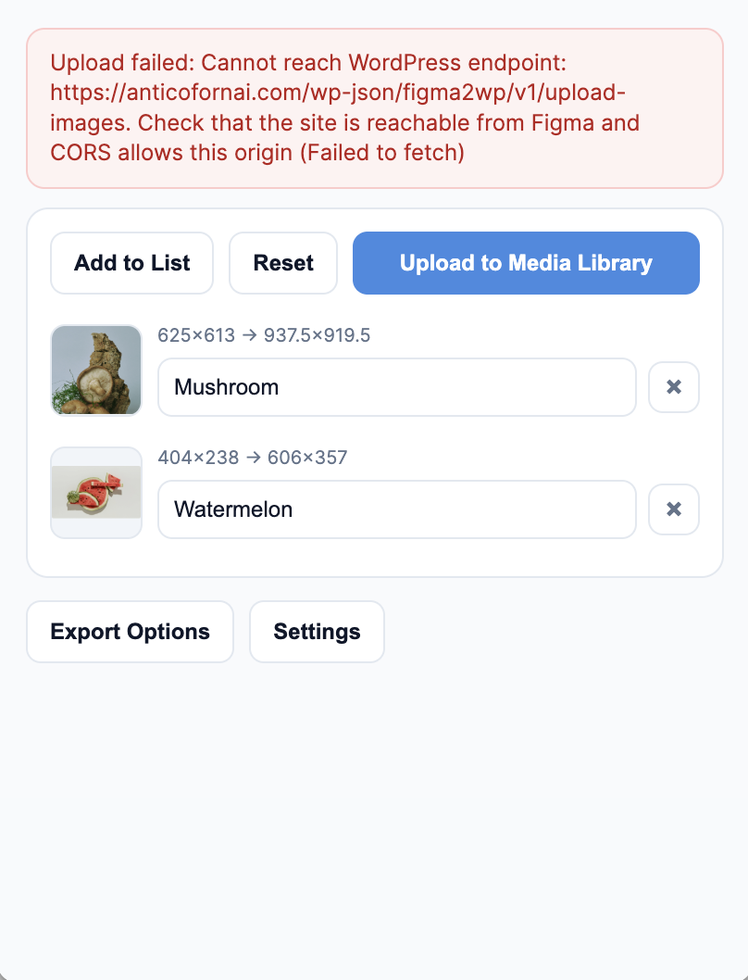748x980 pixels.
Task: Click the Watermelon image thumbnail
Action: click(96, 492)
